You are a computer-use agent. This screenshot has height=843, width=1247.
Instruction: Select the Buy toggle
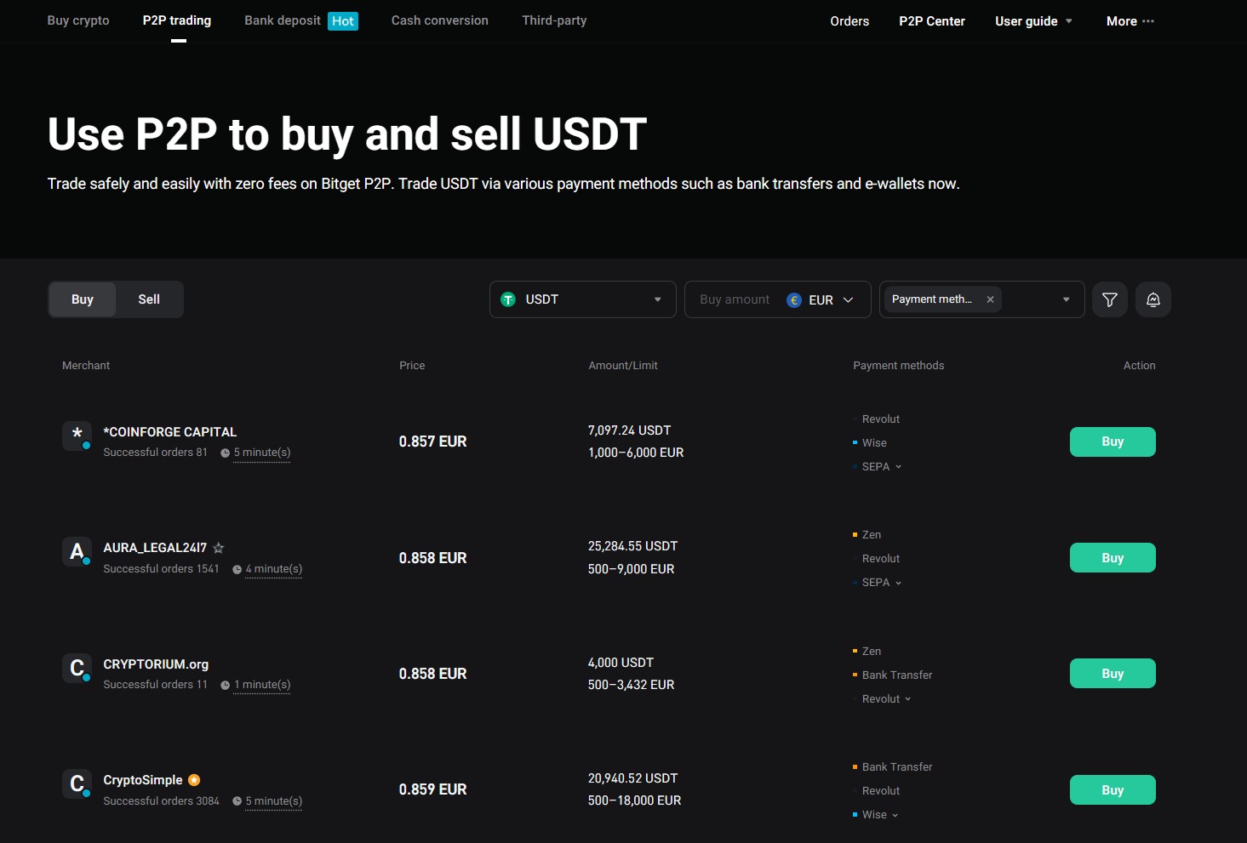(x=83, y=299)
